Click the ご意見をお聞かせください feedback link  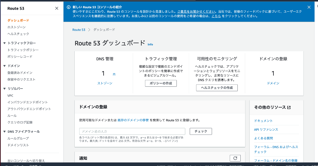(196, 12)
